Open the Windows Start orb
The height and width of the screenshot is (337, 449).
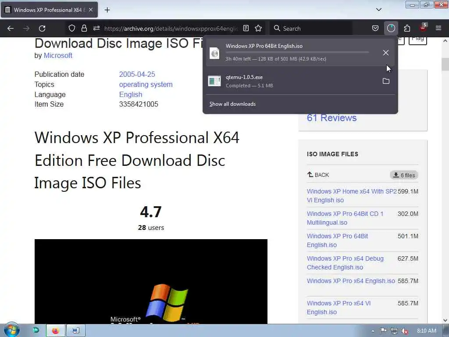click(12, 330)
